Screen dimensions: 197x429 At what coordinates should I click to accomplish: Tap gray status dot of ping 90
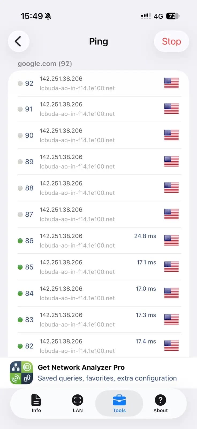click(20, 135)
